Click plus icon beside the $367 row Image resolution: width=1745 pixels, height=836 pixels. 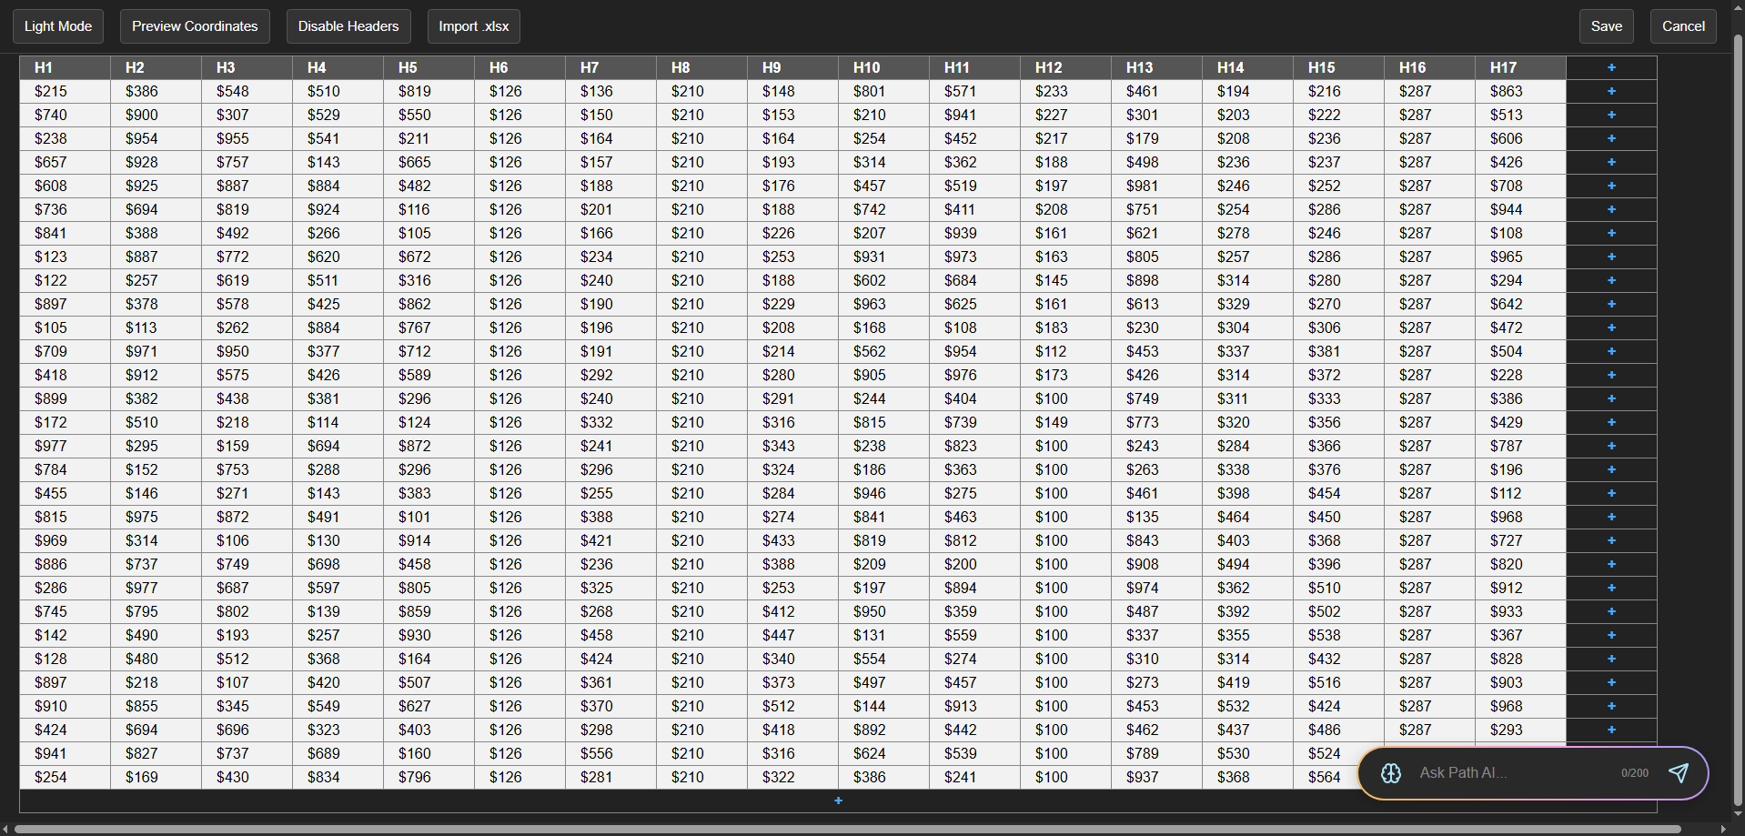(x=1611, y=635)
